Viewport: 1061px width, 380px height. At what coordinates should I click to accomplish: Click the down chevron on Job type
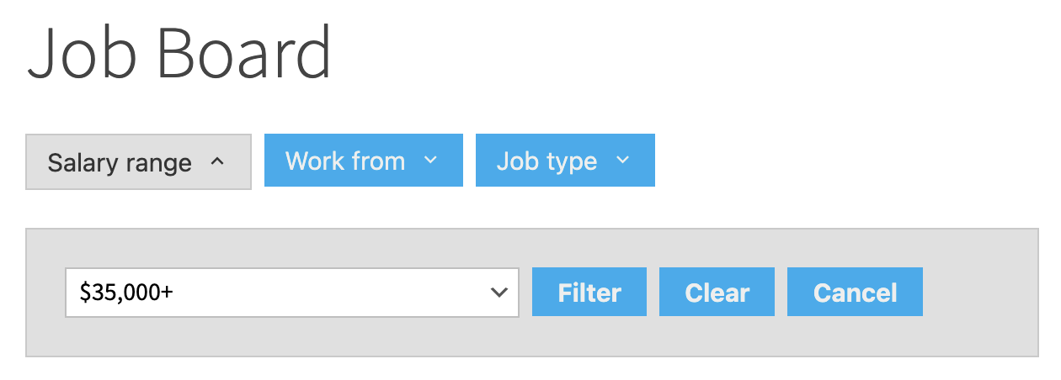coord(622,161)
